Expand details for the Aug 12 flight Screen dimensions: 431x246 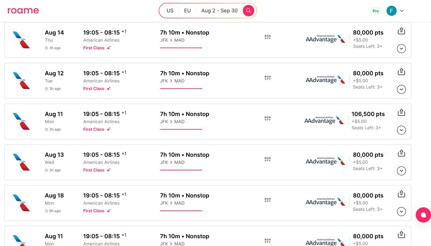pos(401,89)
